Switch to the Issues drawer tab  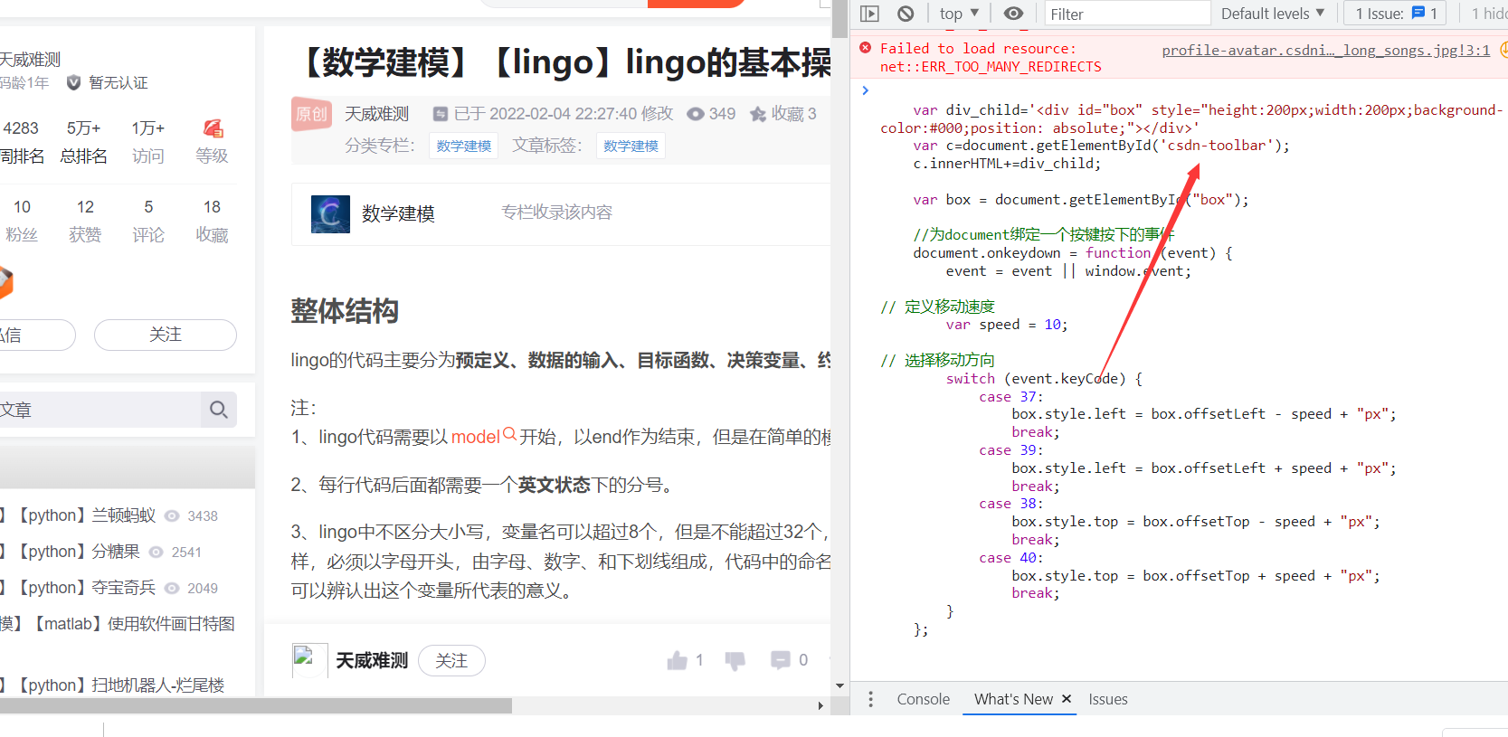pyautogui.click(x=1107, y=699)
